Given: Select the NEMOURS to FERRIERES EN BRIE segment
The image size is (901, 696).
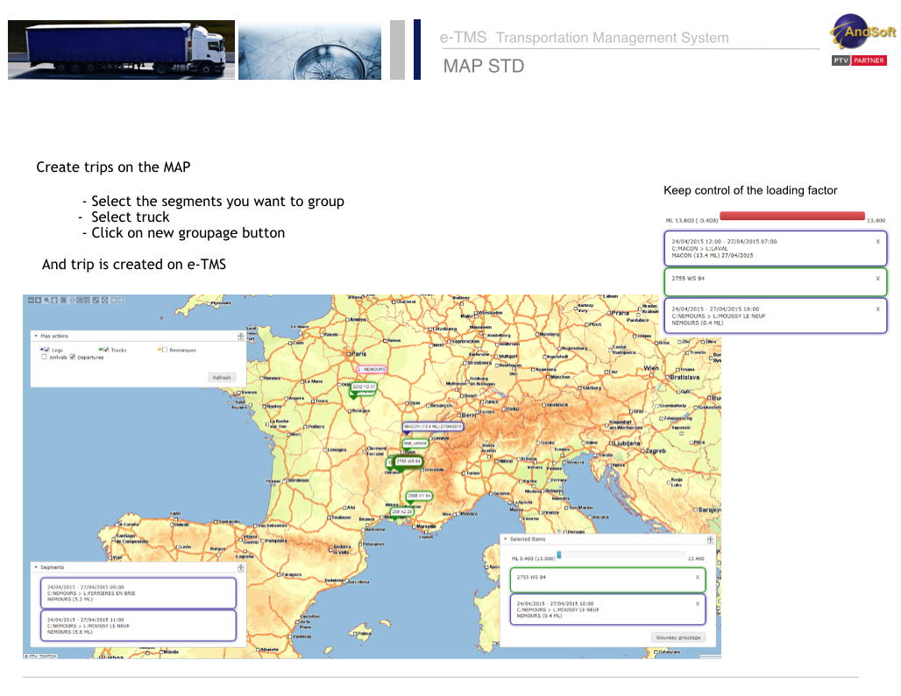Looking at the screenshot, I should 138,593.
